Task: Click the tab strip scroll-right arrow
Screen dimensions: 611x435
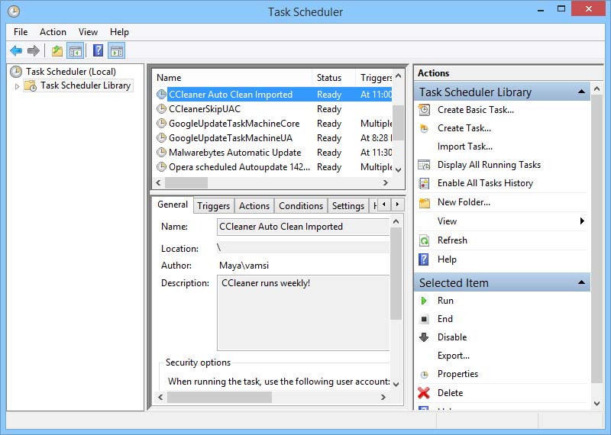Action: (397, 204)
